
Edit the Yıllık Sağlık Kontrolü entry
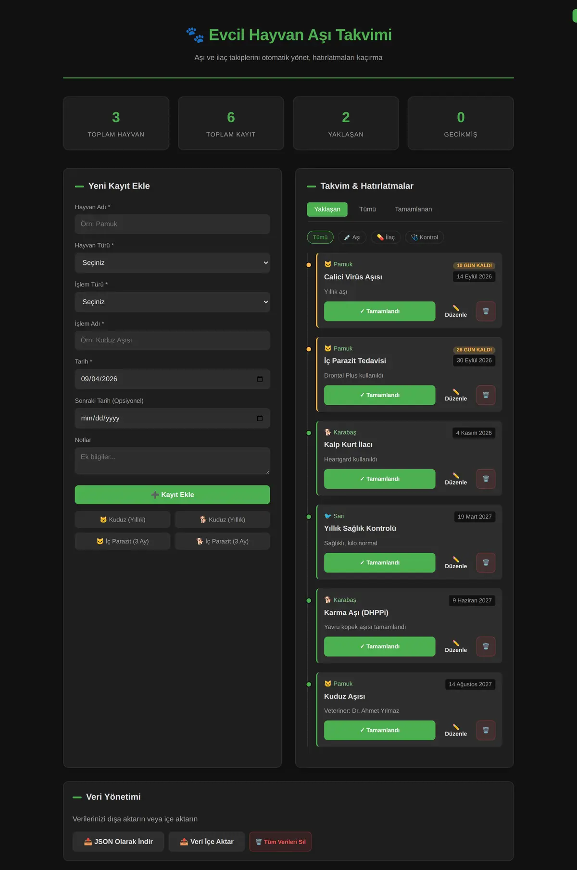(x=456, y=562)
